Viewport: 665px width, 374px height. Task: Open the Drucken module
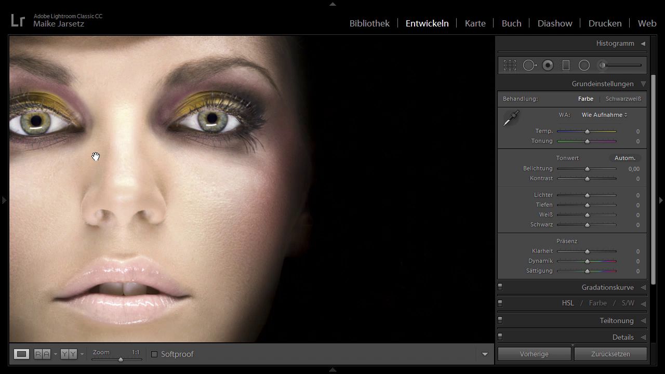[x=605, y=23]
